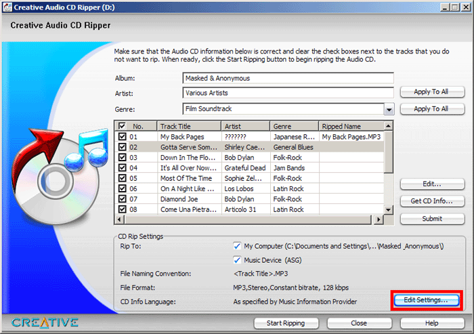The width and height of the screenshot is (474, 334).
Task: Click the Submit button
Action: pyautogui.click(x=432, y=219)
